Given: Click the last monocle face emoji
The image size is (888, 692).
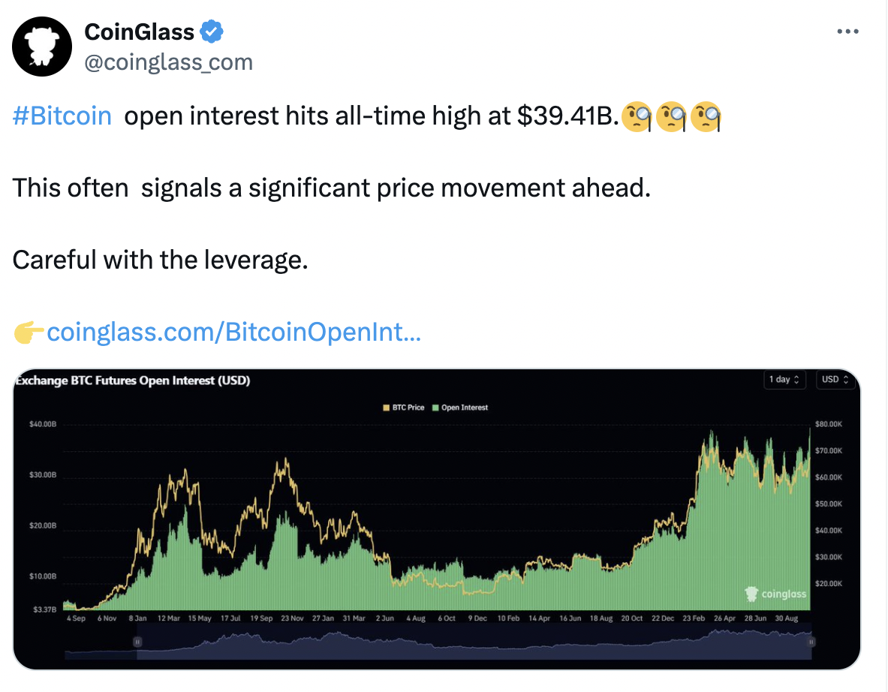Looking at the screenshot, I should click(x=706, y=116).
